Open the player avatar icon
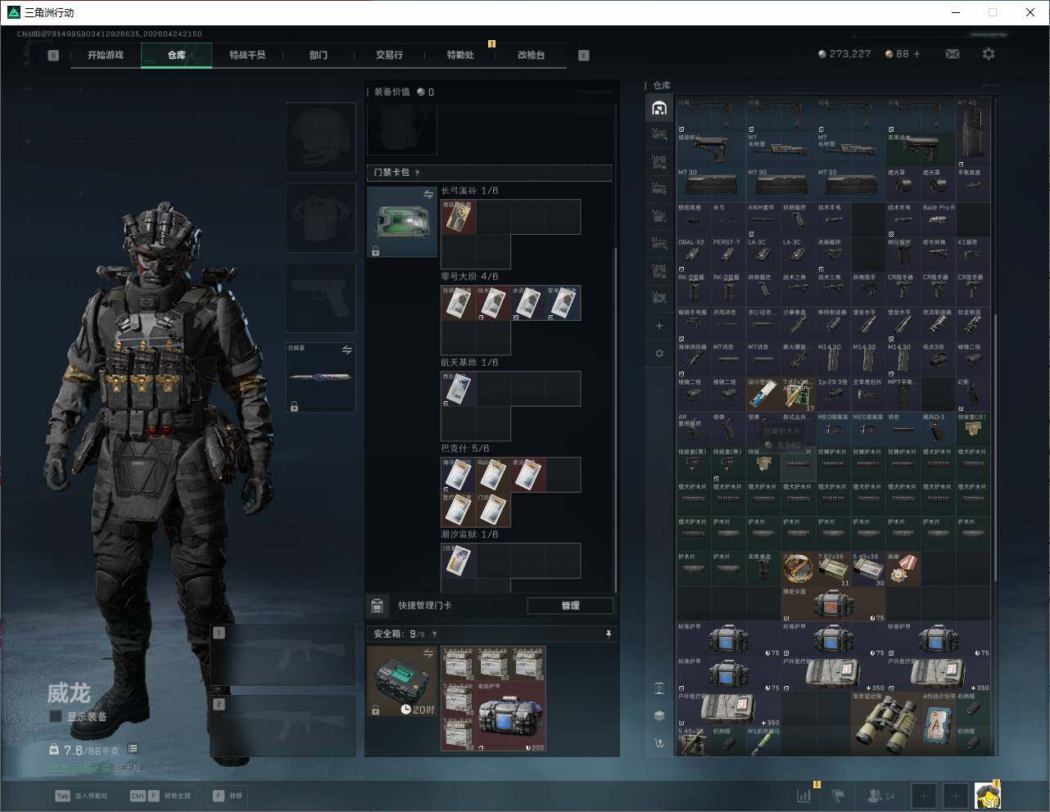 click(988, 795)
